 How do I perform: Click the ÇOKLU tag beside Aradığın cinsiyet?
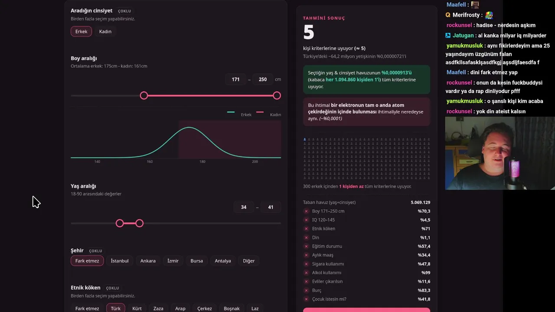coord(124,11)
